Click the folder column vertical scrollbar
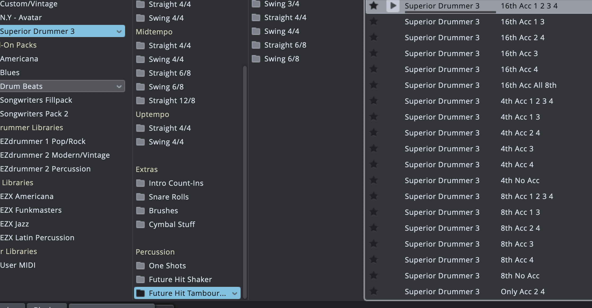 pyautogui.click(x=245, y=182)
